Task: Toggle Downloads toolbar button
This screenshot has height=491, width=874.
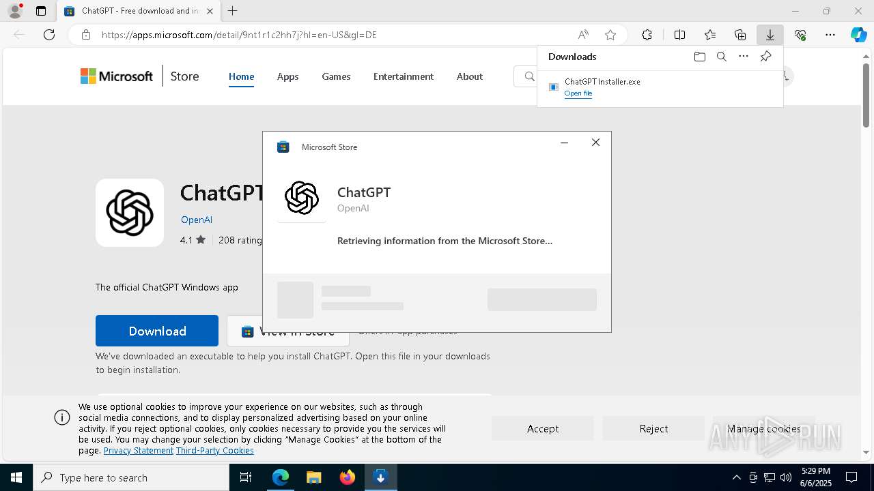Action: coord(770,35)
